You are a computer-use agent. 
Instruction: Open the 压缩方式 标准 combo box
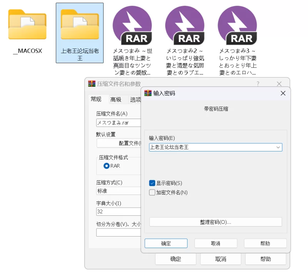click(x=119, y=191)
